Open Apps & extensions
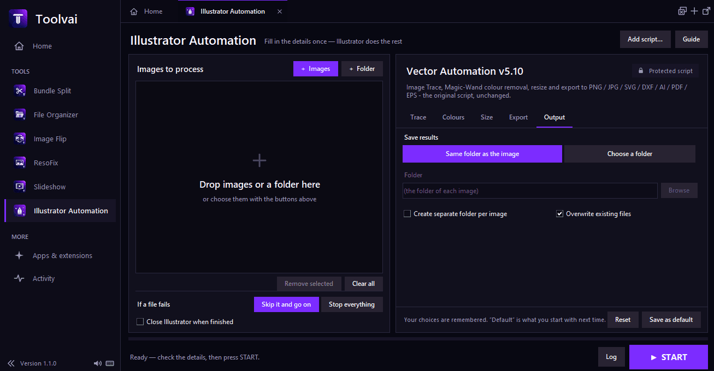The image size is (714, 371). tap(60, 255)
